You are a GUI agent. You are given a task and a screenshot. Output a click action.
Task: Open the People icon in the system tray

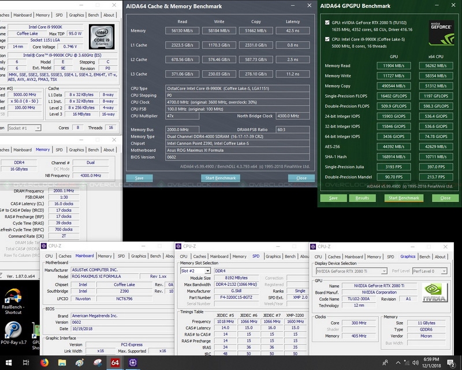coord(385,362)
